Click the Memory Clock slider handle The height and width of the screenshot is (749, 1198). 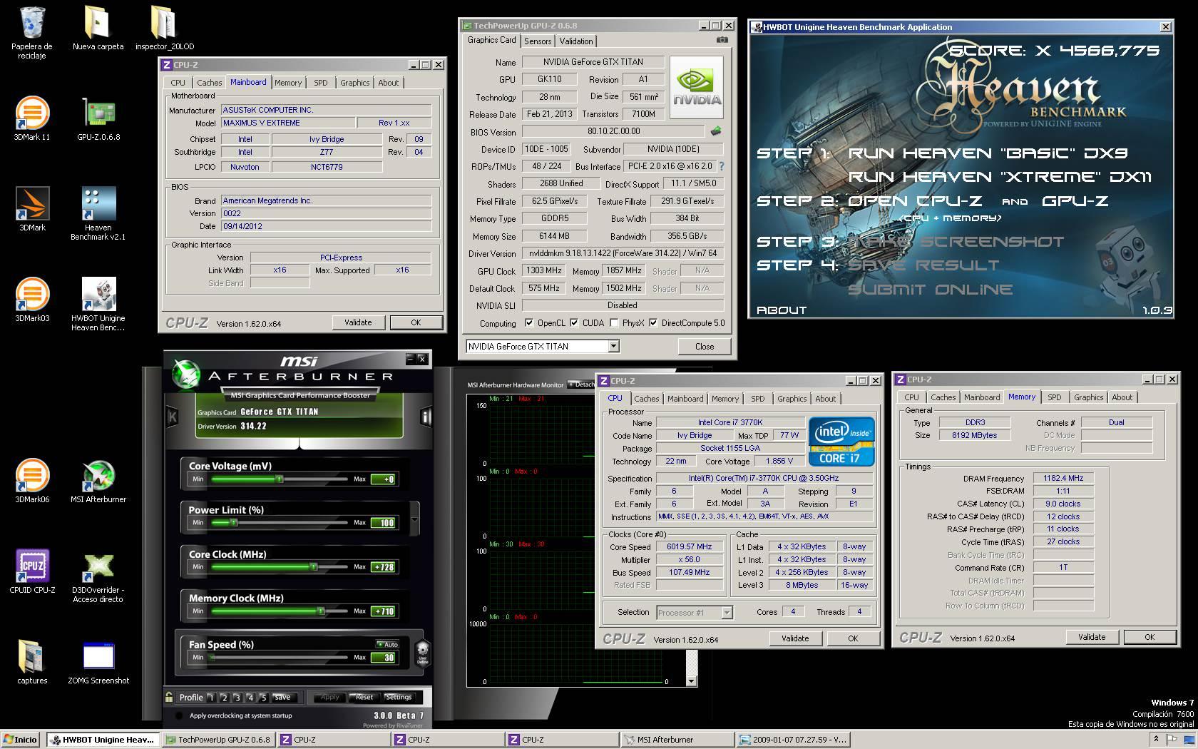pyautogui.click(x=321, y=611)
